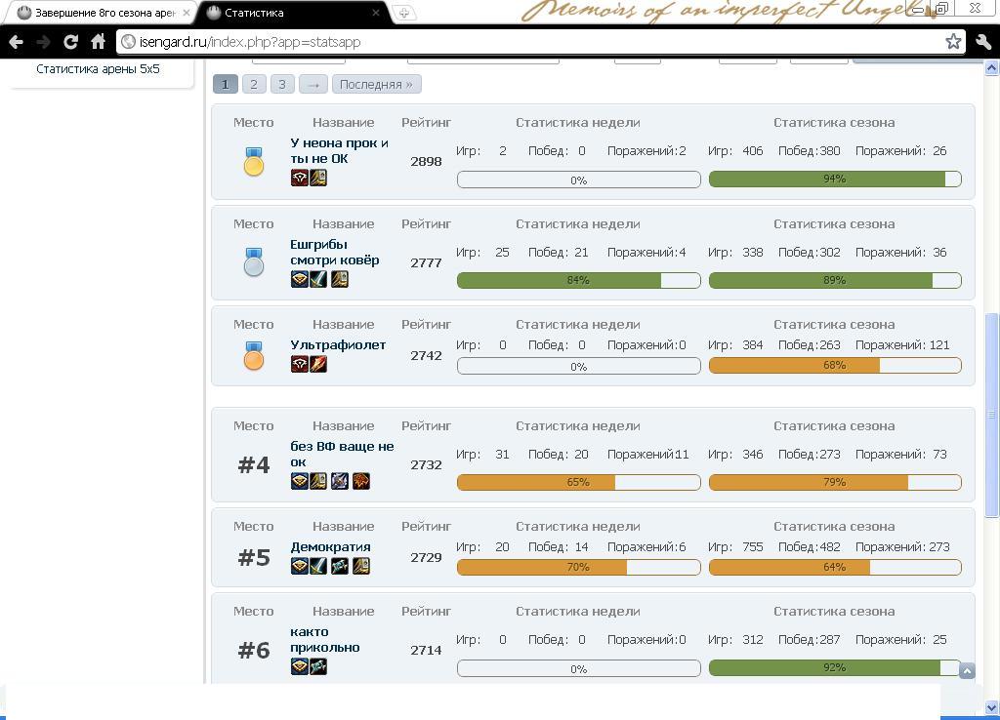Click the browser forward arrow

tap(43, 42)
